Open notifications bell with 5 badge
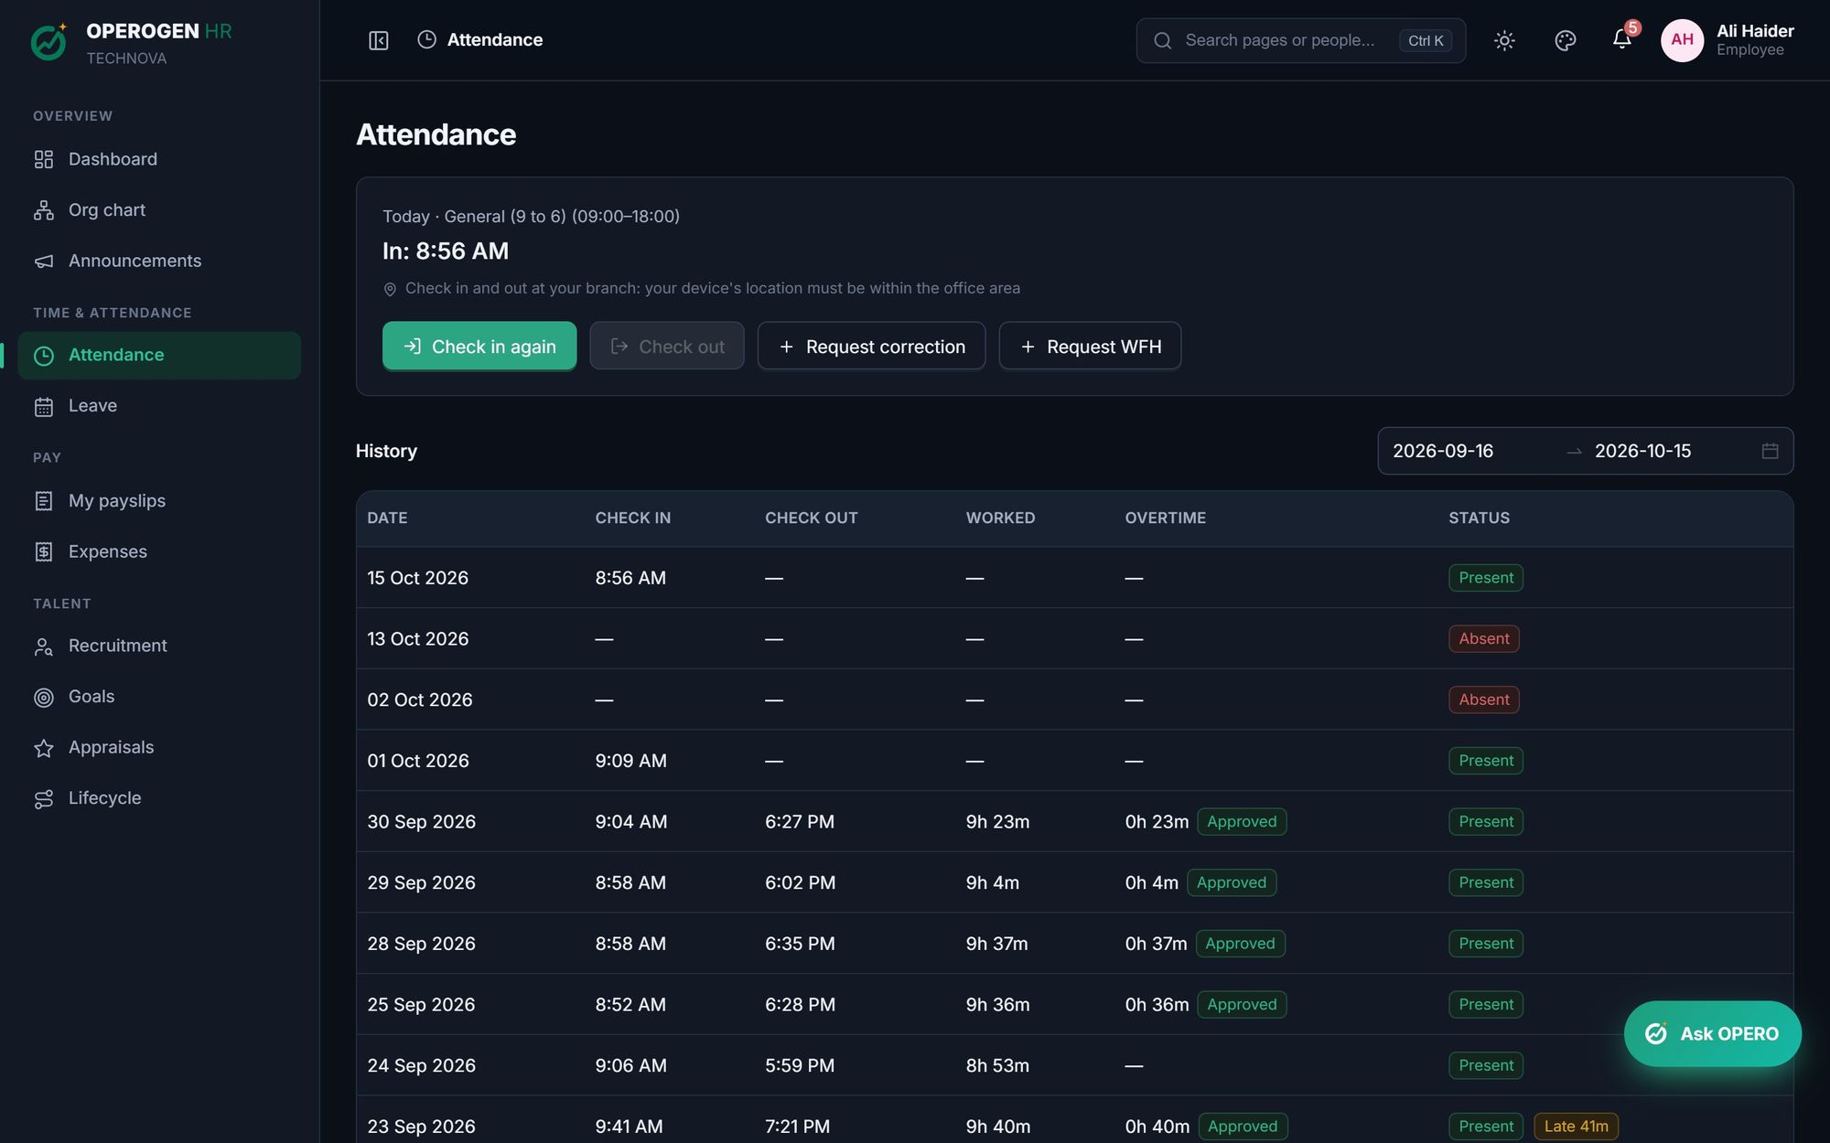The height and width of the screenshot is (1143, 1830). (1622, 39)
